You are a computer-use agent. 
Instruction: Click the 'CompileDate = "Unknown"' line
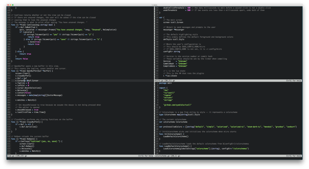point(175,66)
